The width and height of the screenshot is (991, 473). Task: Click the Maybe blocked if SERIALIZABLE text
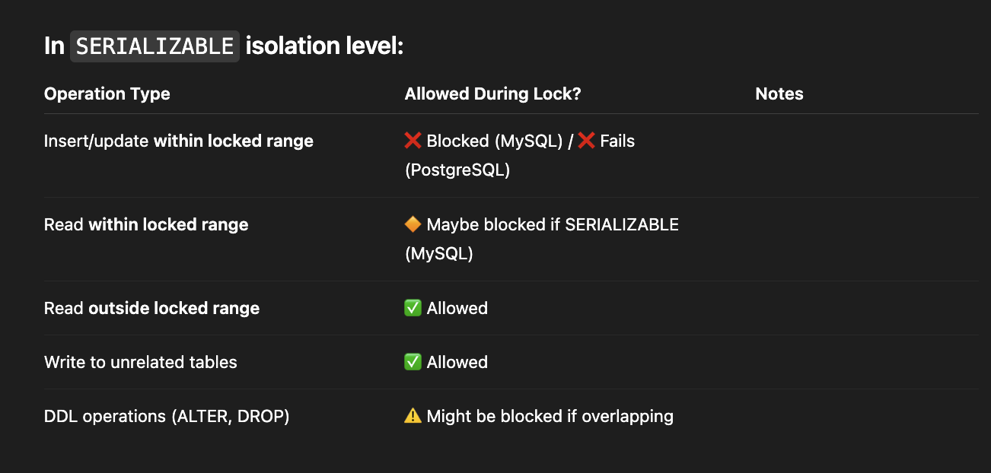pyautogui.click(x=553, y=224)
